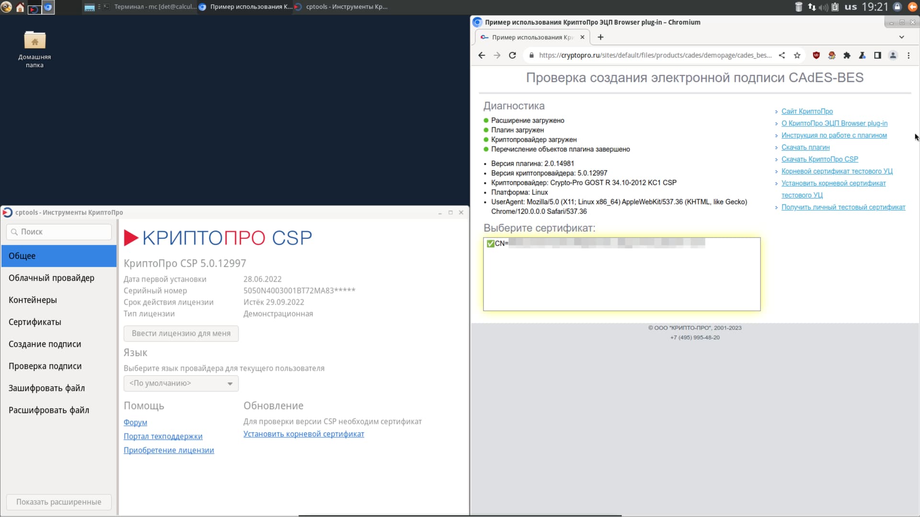Open the Зашифровать файл section
Viewport: 920px width, 517px height.
[x=59, y=388]
